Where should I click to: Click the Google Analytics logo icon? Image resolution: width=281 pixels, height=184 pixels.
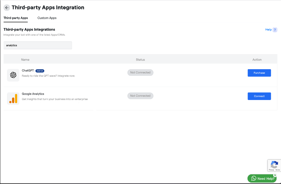click(13, 98)
